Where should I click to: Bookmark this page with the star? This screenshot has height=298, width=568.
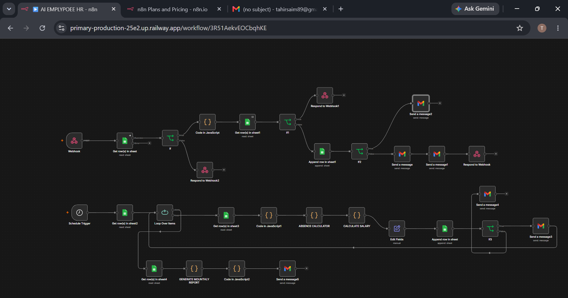click(520, 28)
